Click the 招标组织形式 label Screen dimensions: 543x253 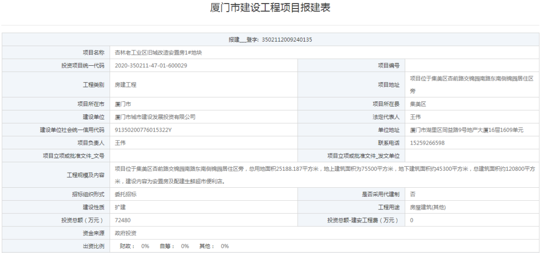(x=88, y=194)
